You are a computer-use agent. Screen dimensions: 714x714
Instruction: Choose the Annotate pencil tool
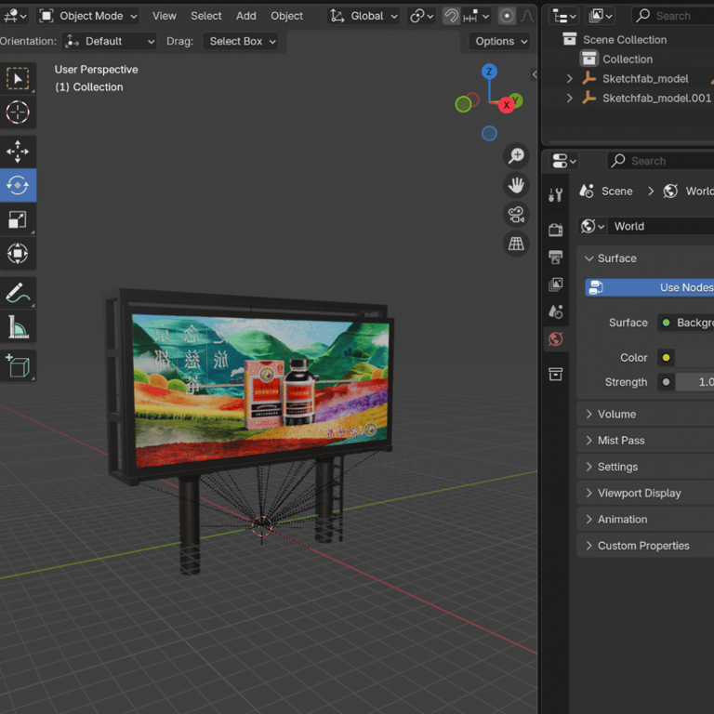point(18,293)
